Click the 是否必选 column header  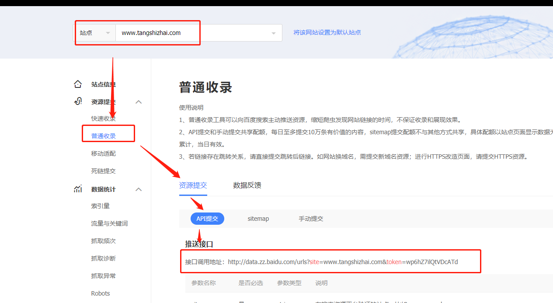[x=250, y=283]
